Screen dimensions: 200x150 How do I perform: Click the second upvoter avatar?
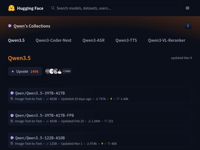(x=51, y=71)
